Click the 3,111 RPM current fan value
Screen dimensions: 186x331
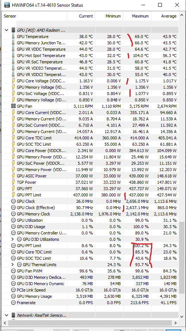tap(83, 106)
